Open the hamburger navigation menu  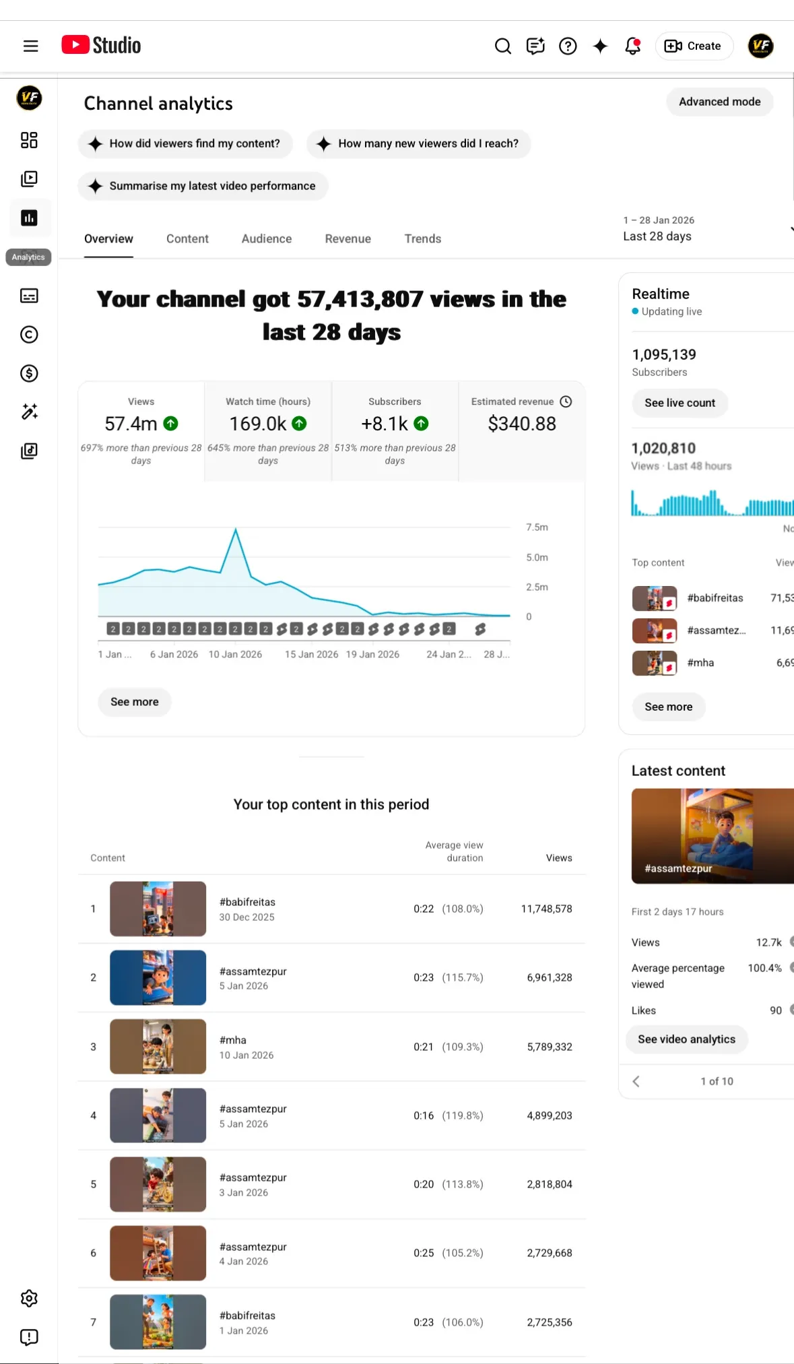pyautogui.click(x=30, y=46)
